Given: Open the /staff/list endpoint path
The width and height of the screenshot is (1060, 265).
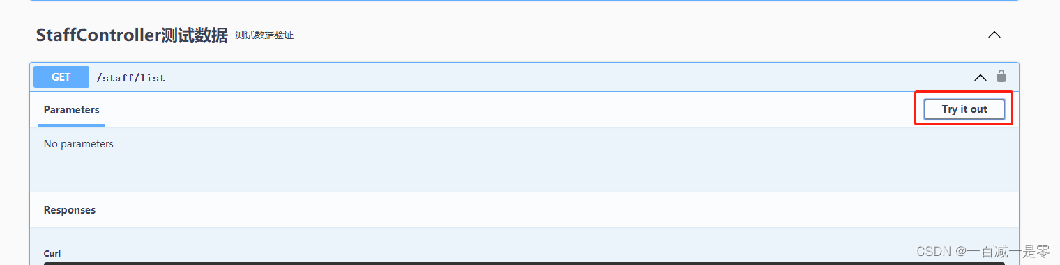Looking at the screenshot, I should 130,78.
